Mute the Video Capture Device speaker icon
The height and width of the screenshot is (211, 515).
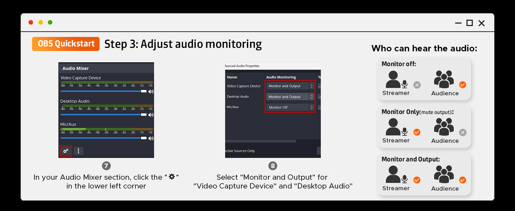tap(151, 91)
